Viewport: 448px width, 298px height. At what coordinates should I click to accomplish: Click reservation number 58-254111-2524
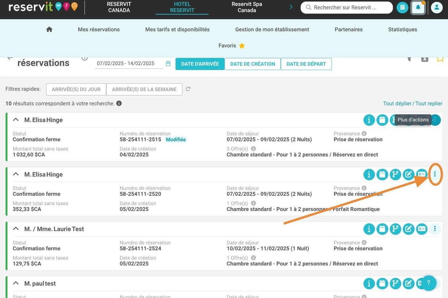point(141,248)
